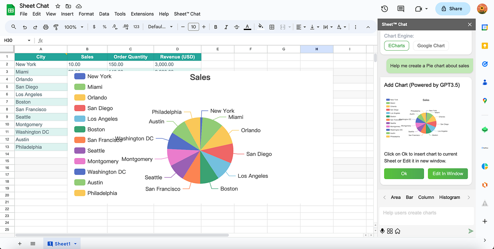
Task: Open the zoom level dropdown
Action: tap(73, 27)
